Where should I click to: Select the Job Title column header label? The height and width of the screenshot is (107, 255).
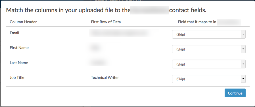(17, 77)
